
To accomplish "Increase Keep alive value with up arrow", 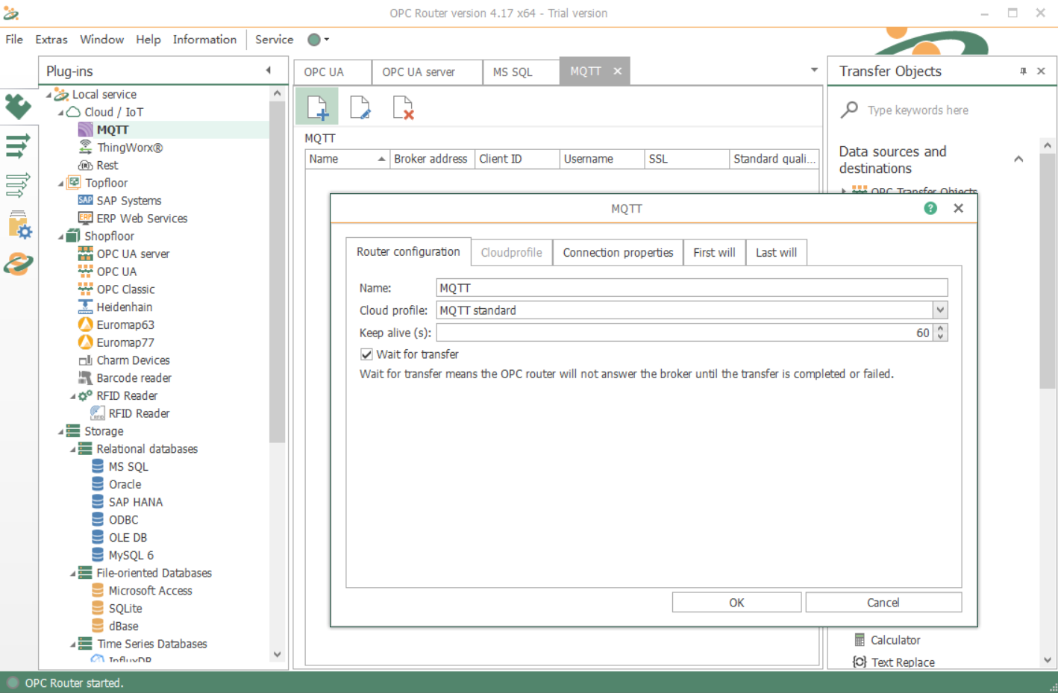I will 941,329.
